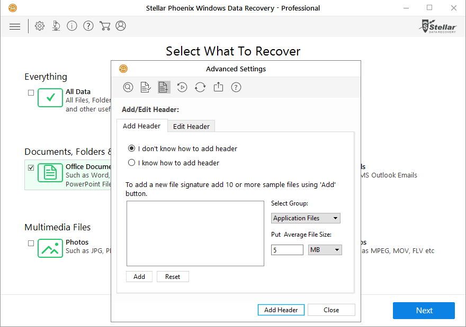Switch to the Edit Header tab
Screen dimensions: 466x327
[191, 126]
